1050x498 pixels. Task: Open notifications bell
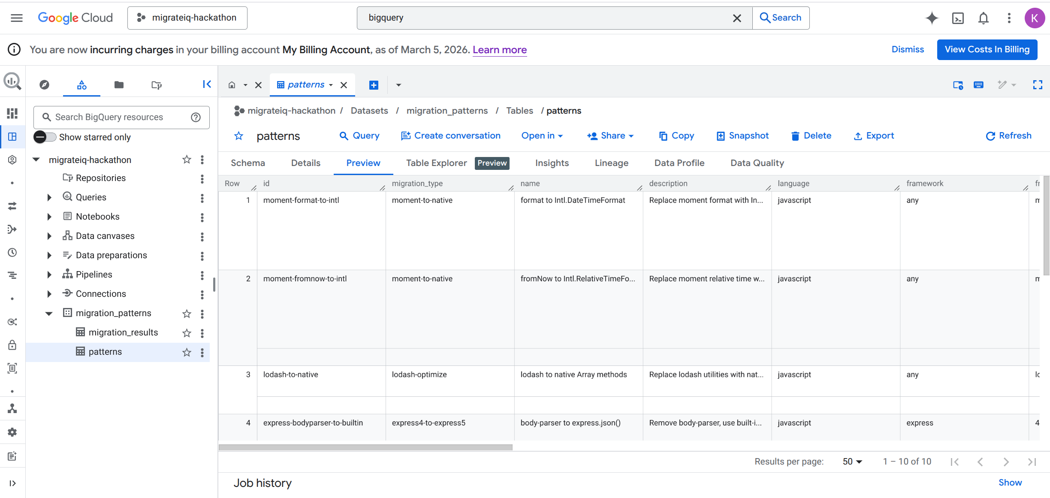pos(984,18)
